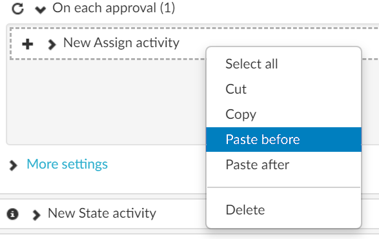379x239 pixels.
Task: Click the loop icon beside On each approval
Action: click(18, 9)
